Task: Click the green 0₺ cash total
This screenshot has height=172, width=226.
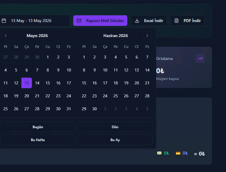Action: pyautogui.click(x=166, y=153)
